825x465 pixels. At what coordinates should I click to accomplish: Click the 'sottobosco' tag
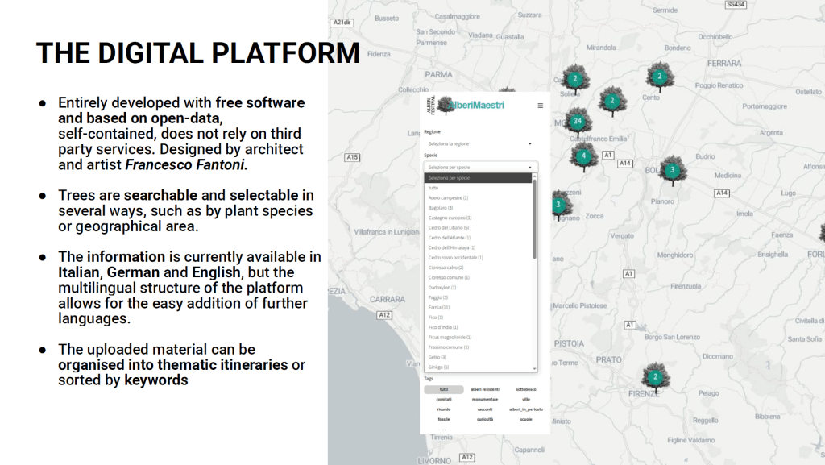coord(526,389)
